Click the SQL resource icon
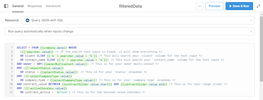 point(28,20)
